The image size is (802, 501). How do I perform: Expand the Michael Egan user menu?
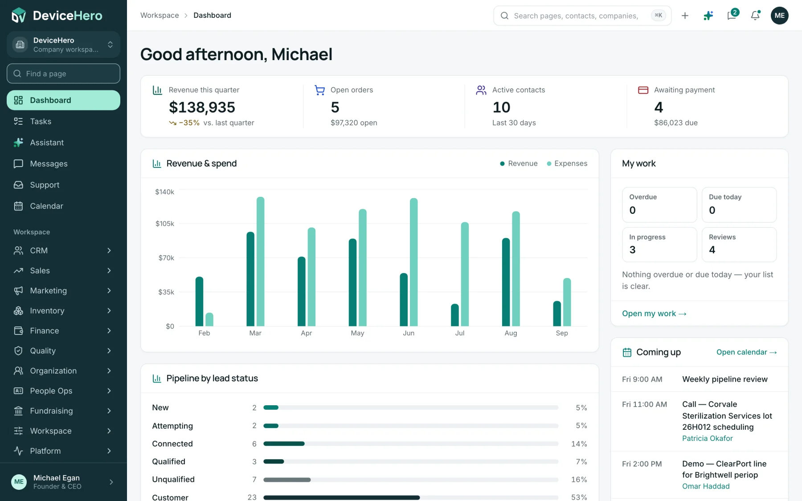click(x=63, y=482)
